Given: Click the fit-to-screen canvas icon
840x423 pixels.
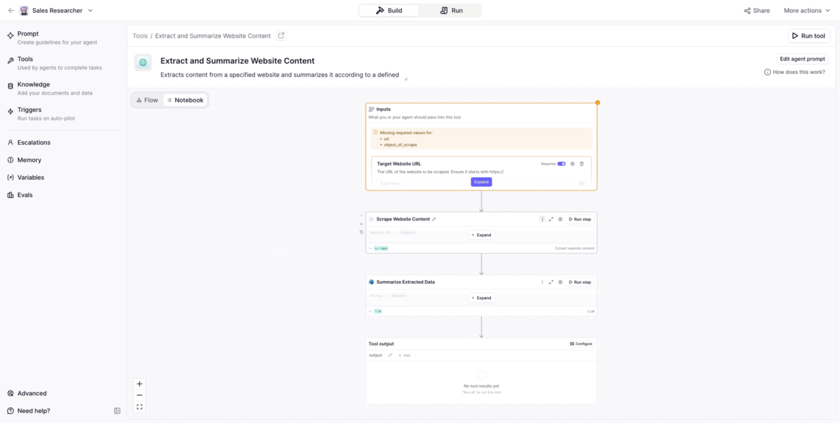Looking at the screenshot, I should click(140, 407).
